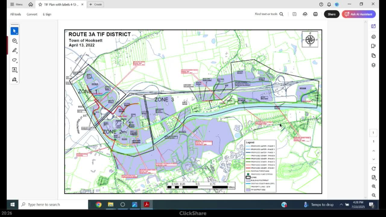Open Chrome from the taskbar
The image size is (386, 217).
(x=99, y=204)
